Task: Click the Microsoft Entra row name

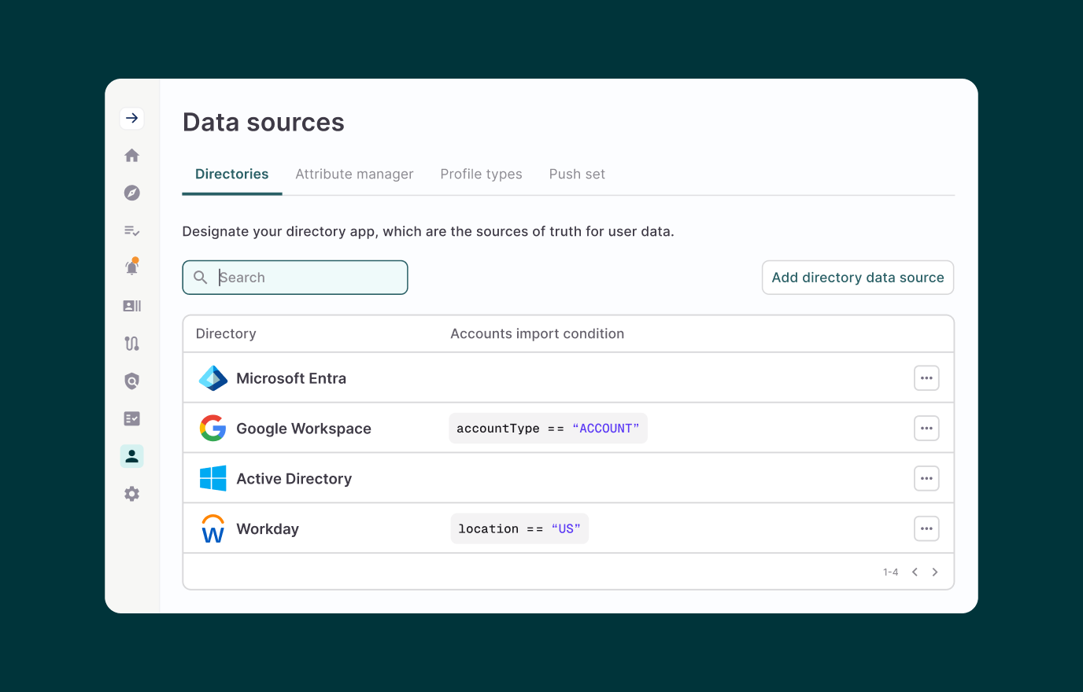Action: (x=291, y=378)
